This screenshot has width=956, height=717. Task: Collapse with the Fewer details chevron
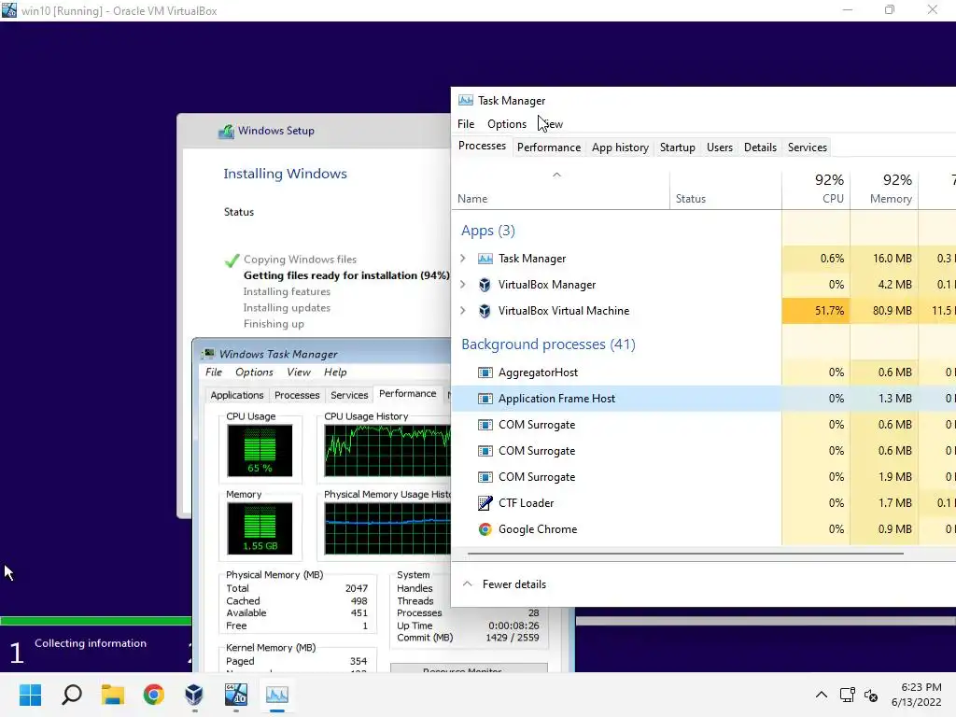point(467,584)
